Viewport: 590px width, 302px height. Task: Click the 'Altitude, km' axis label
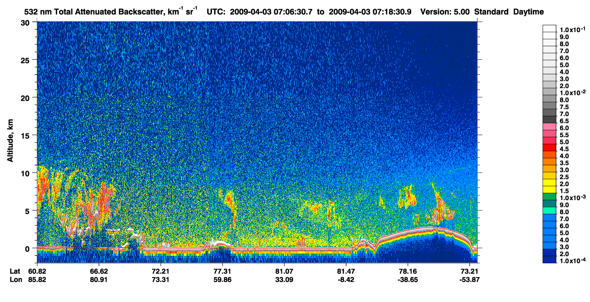10,142
